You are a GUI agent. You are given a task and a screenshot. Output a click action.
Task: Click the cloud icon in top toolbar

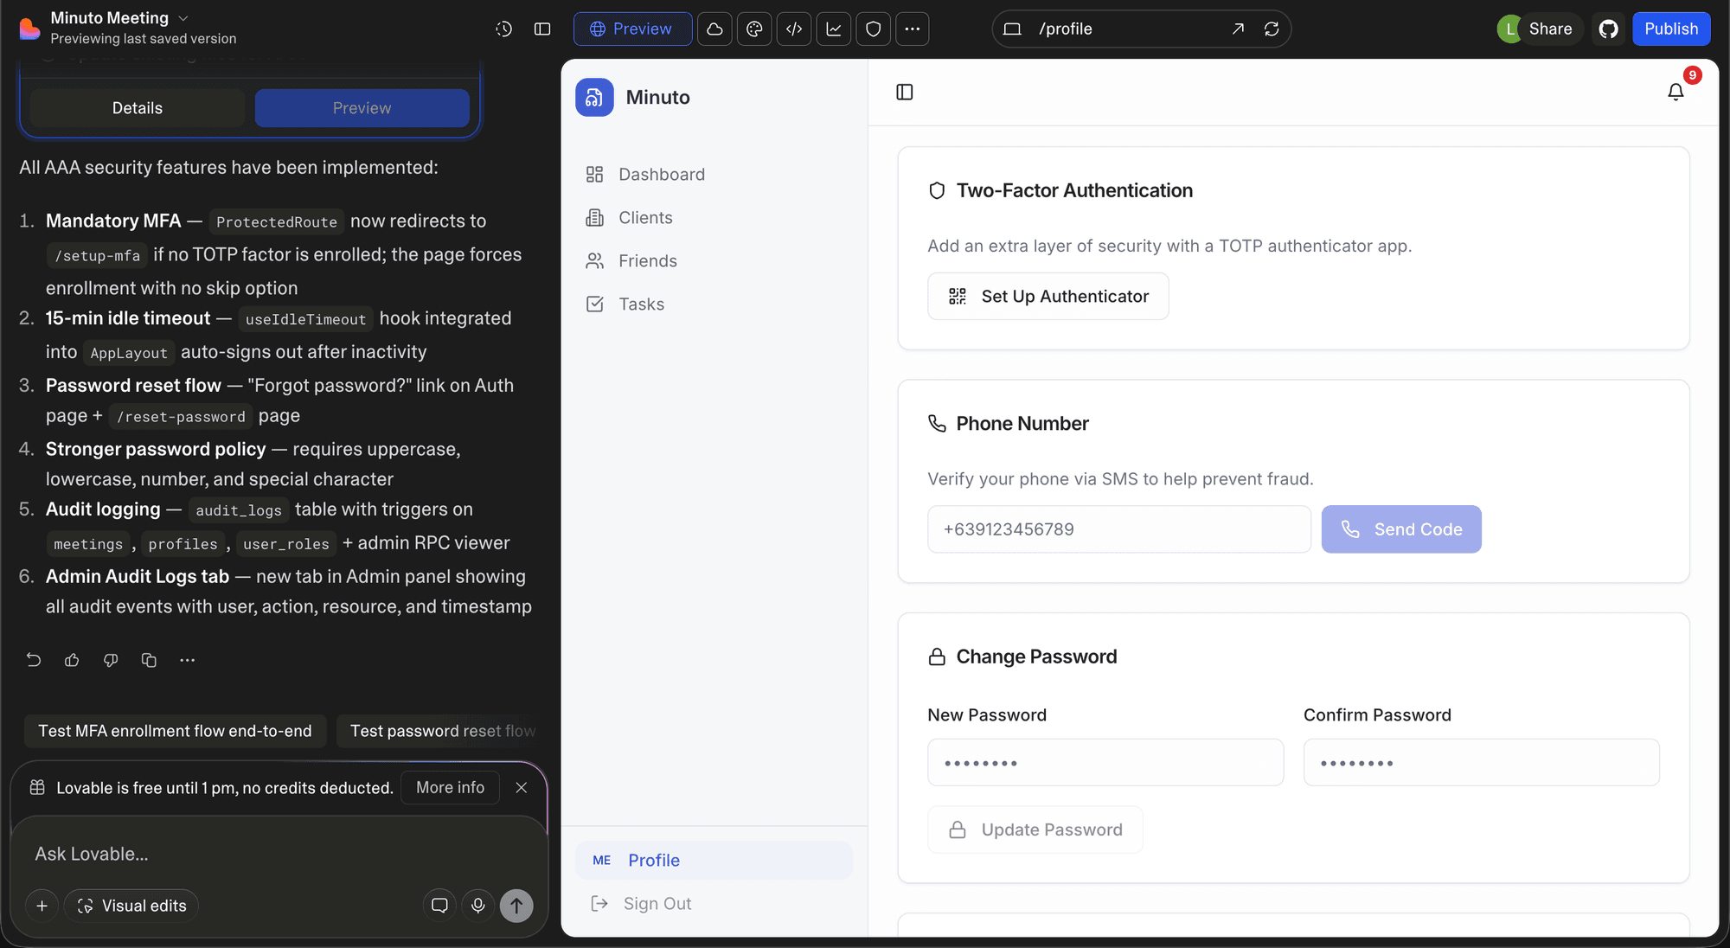pyautogui.click(x=714, y=29)
